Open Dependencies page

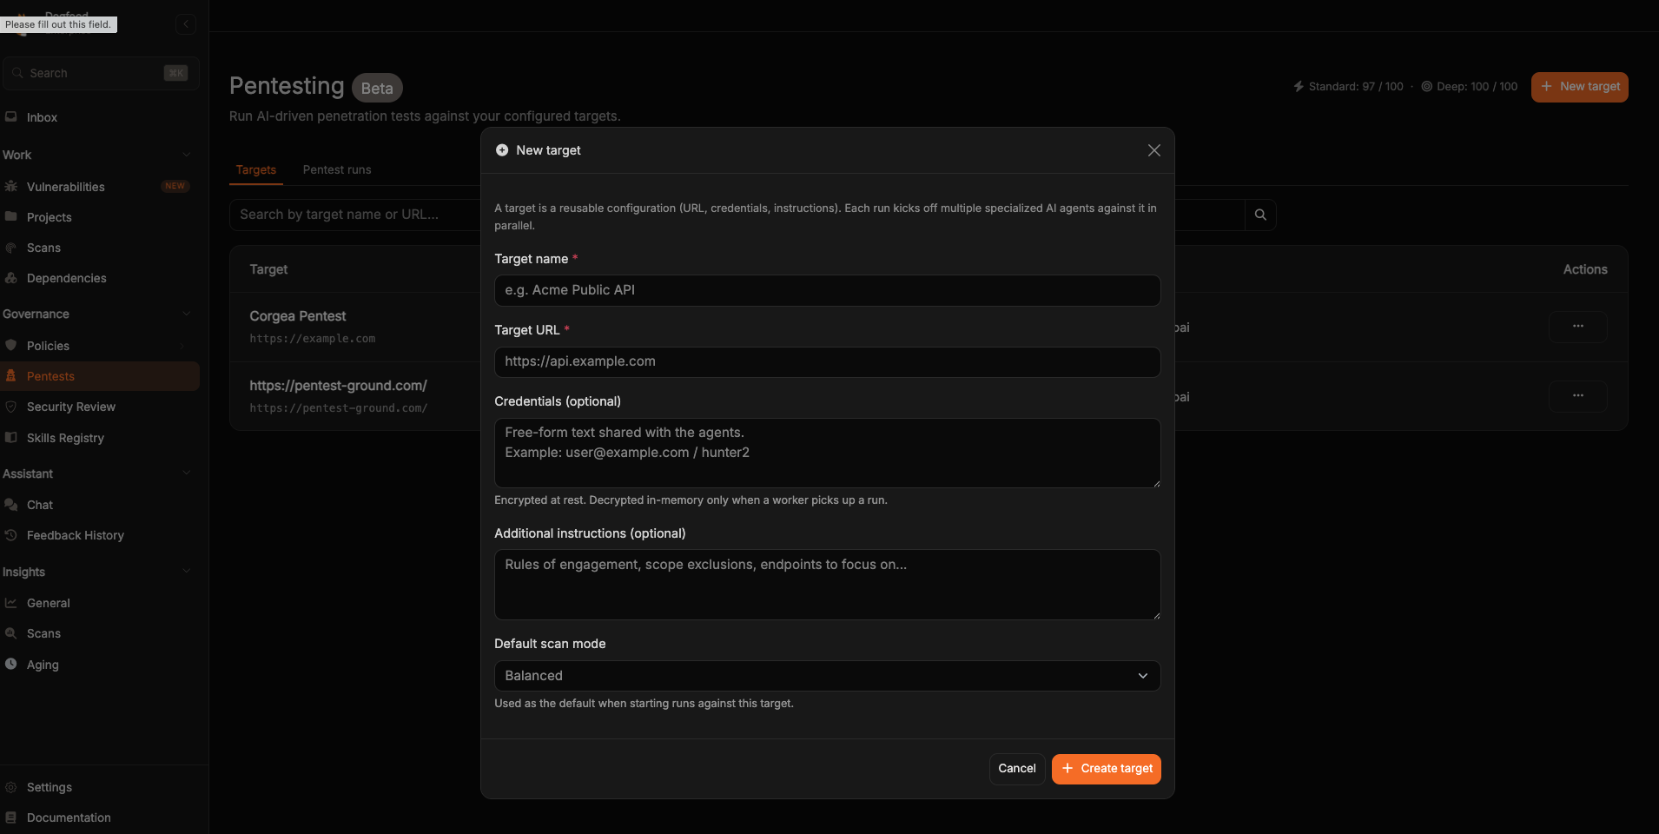[x=66, y=278]
